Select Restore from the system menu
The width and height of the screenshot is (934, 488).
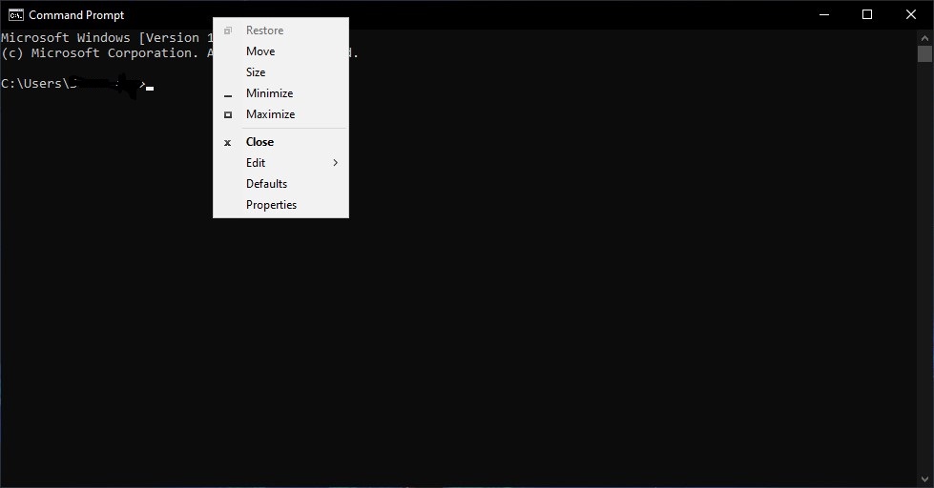(280, 30)
